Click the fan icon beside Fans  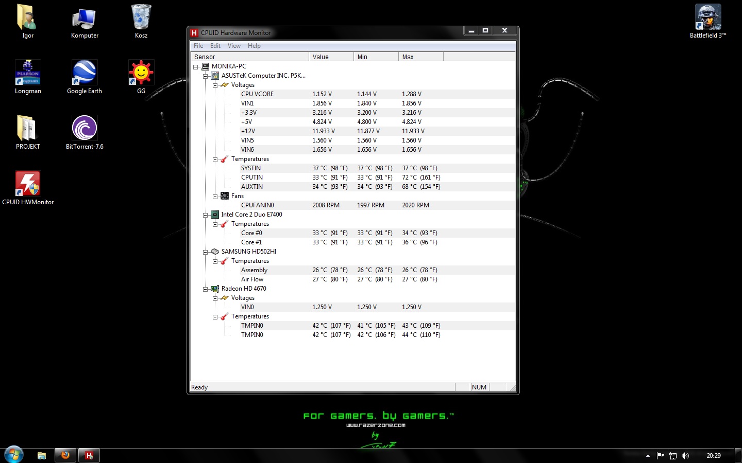225,196
